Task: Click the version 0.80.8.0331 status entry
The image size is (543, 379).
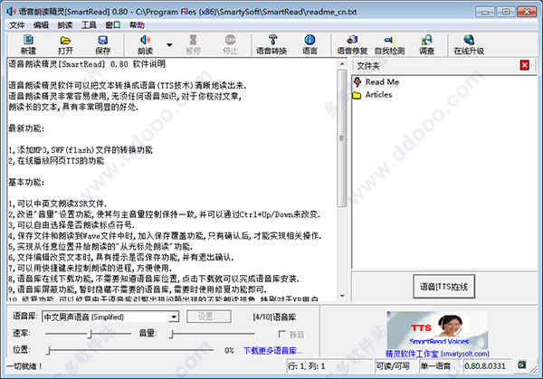Action: [x=485, y=365]
